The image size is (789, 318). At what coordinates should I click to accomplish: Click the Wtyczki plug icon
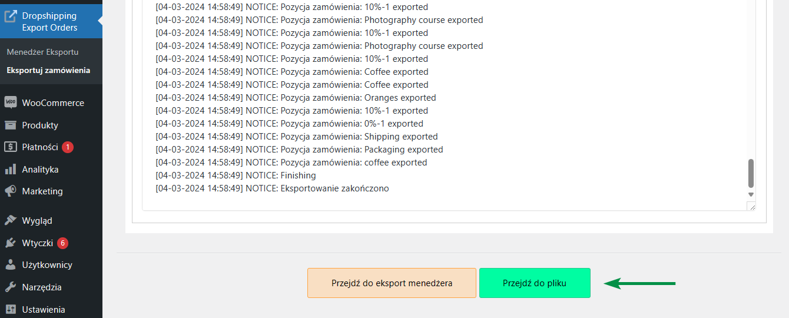point(11,243)
